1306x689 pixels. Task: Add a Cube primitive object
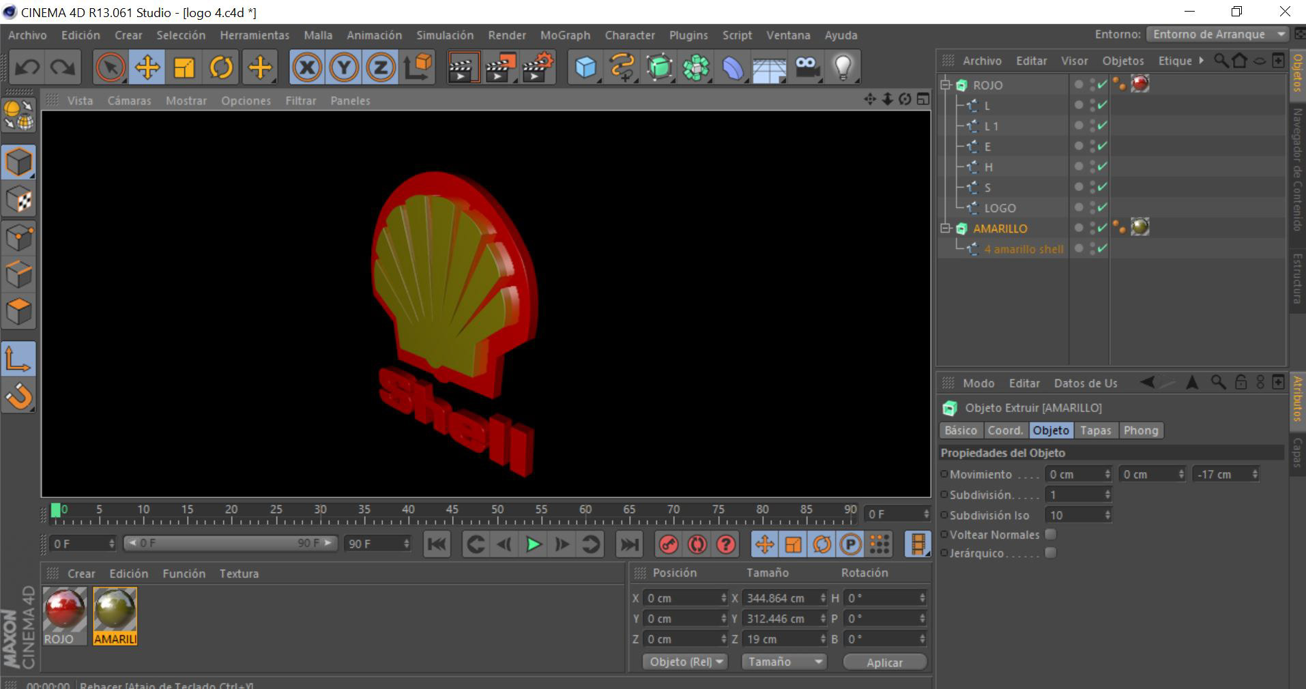point(585,68)
